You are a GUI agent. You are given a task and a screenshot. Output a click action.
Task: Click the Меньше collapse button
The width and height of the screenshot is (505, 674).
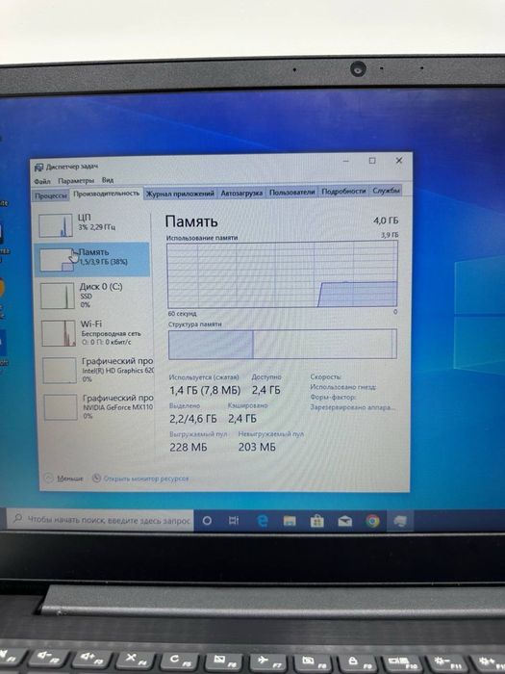click(x=64, y=478)
